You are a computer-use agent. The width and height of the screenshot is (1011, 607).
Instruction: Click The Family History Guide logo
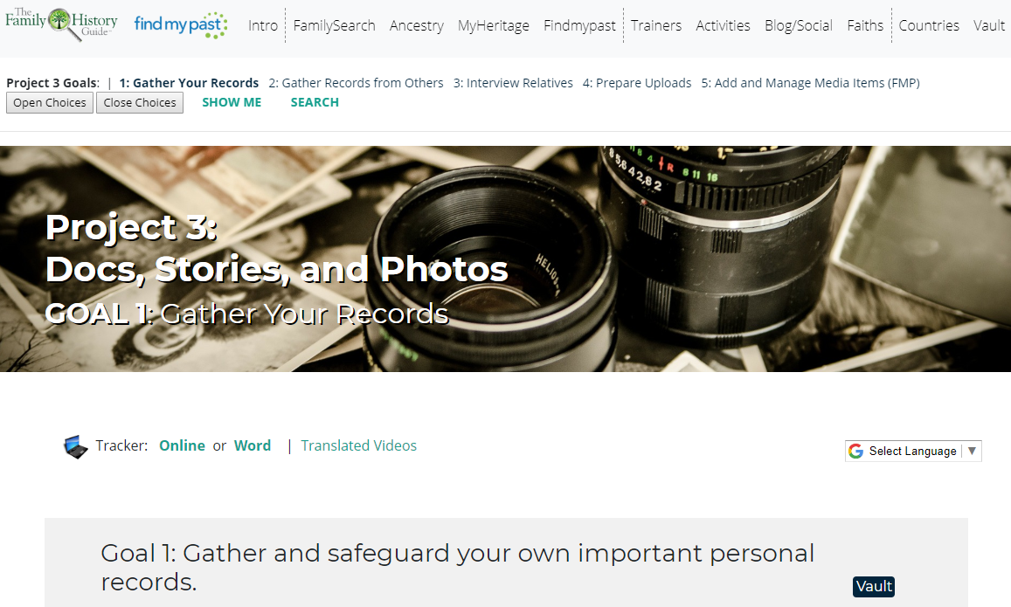(x=61, y=24)
